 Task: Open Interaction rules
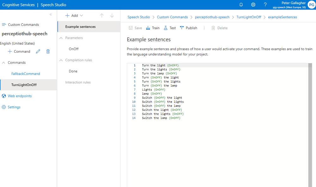click(78, 82)
